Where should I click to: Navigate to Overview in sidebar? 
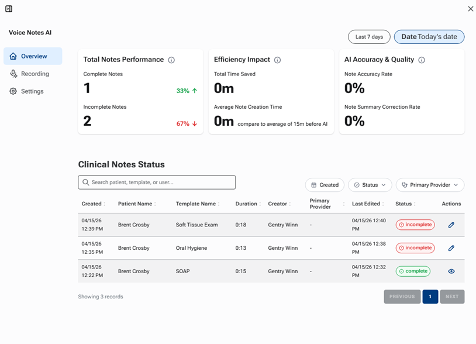[x=33, y=56]
